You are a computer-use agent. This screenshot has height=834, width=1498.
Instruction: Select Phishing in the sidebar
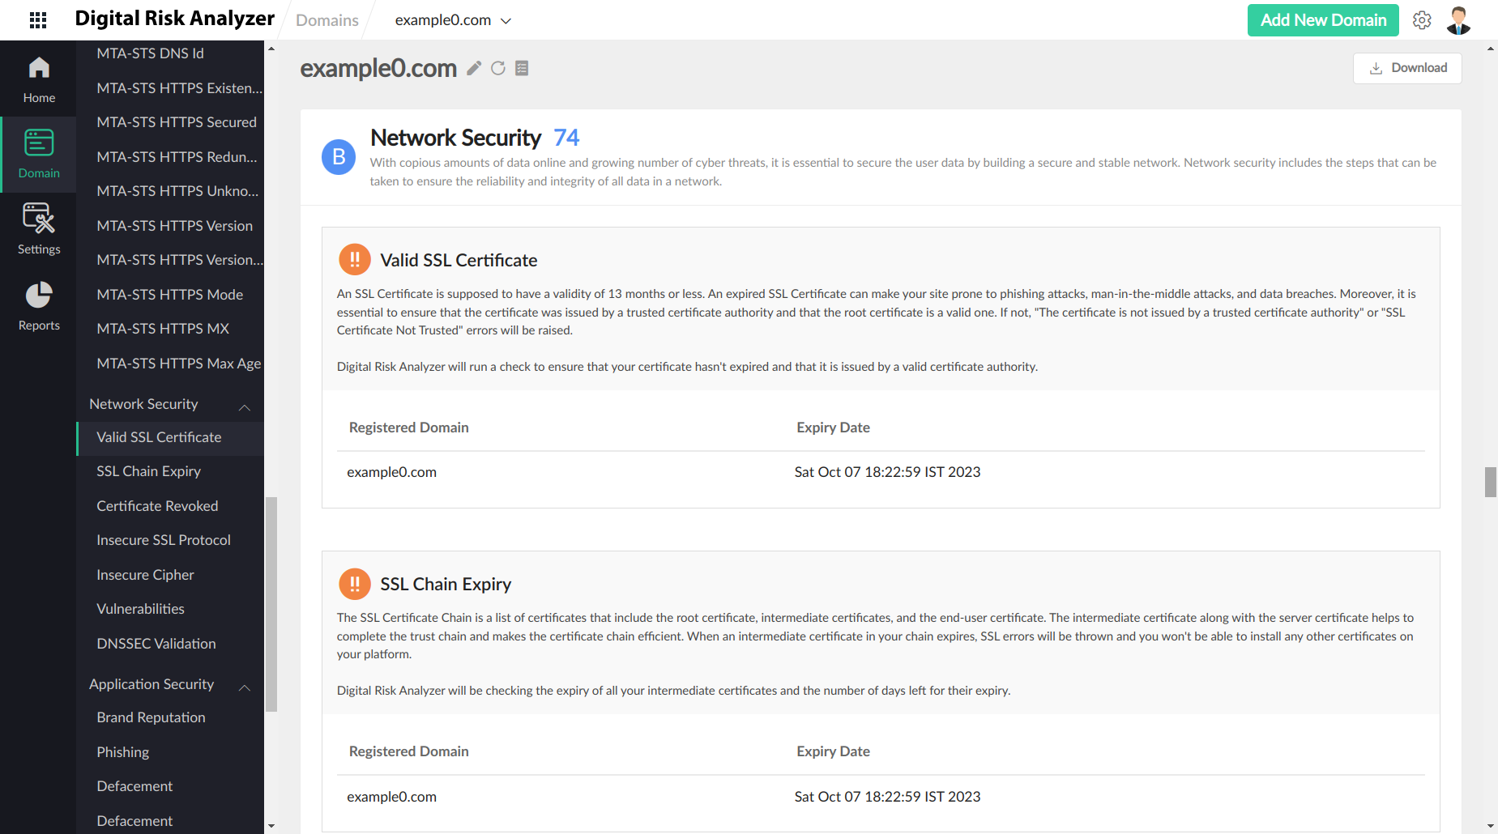pyautogui.click(x=122, y=751)
